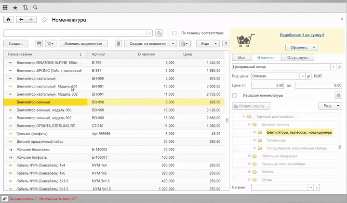This screenshot has width=347, height=203.
Task: Toggle Иерархия номенклатуры checkbox
Action: [x=234, y=95]
